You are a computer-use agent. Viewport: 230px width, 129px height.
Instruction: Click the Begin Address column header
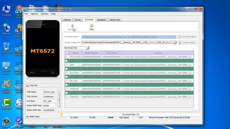point(92,53)
